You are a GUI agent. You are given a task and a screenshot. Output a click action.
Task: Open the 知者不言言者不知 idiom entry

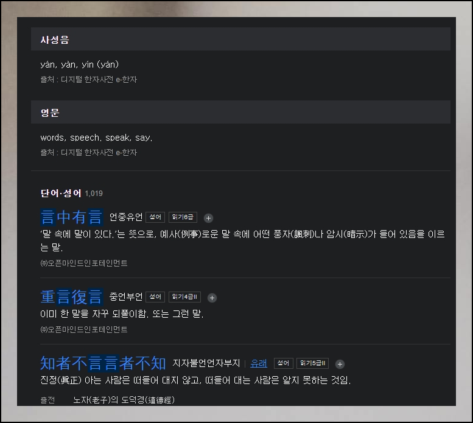pyautogui.click(x=103, y=363)
